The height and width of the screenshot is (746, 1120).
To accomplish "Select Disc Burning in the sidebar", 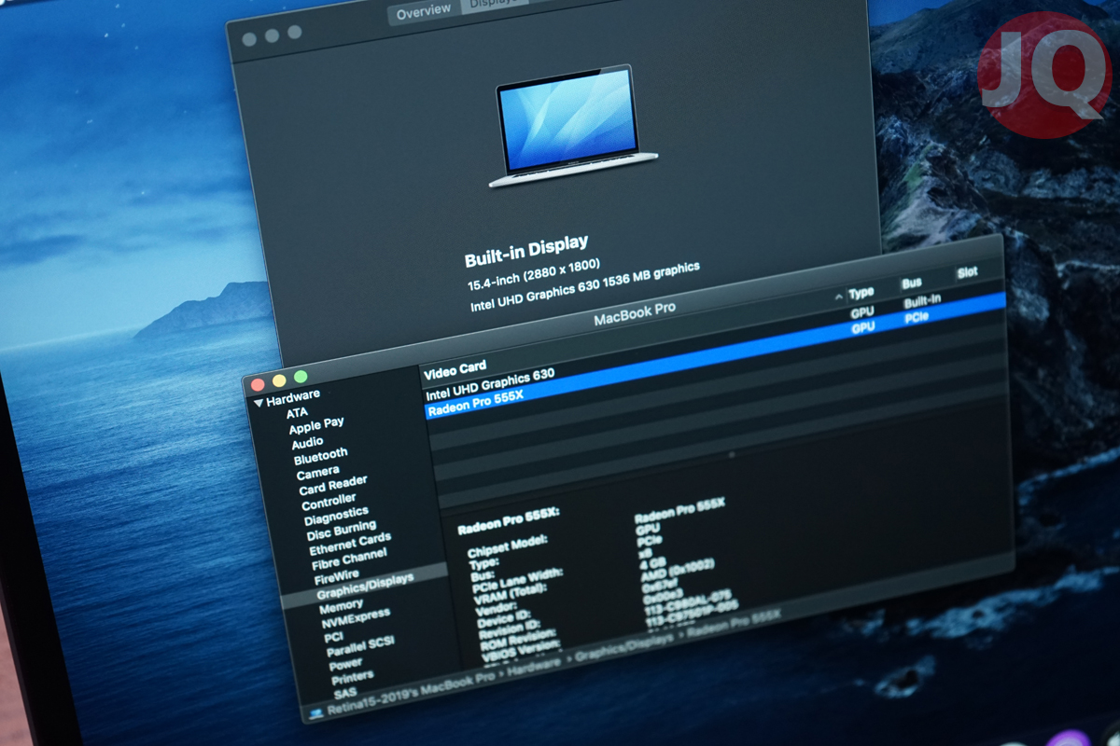I will coord(342,531).
